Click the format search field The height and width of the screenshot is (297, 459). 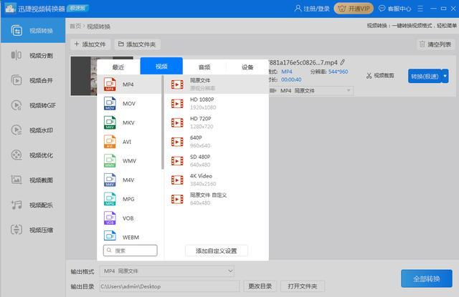point(131,250)
